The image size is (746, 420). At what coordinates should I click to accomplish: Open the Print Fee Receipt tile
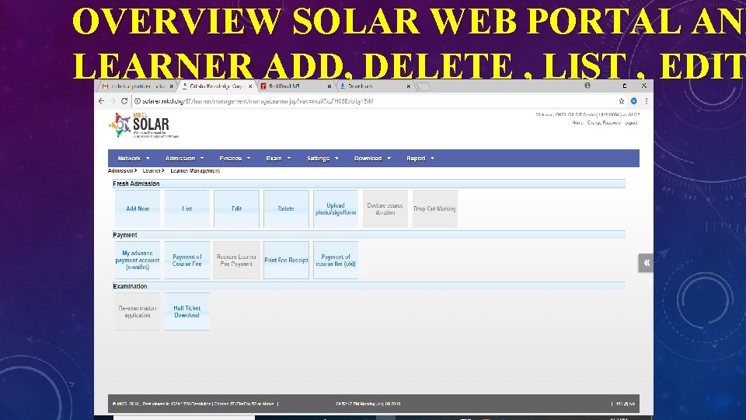click(286, 260)
